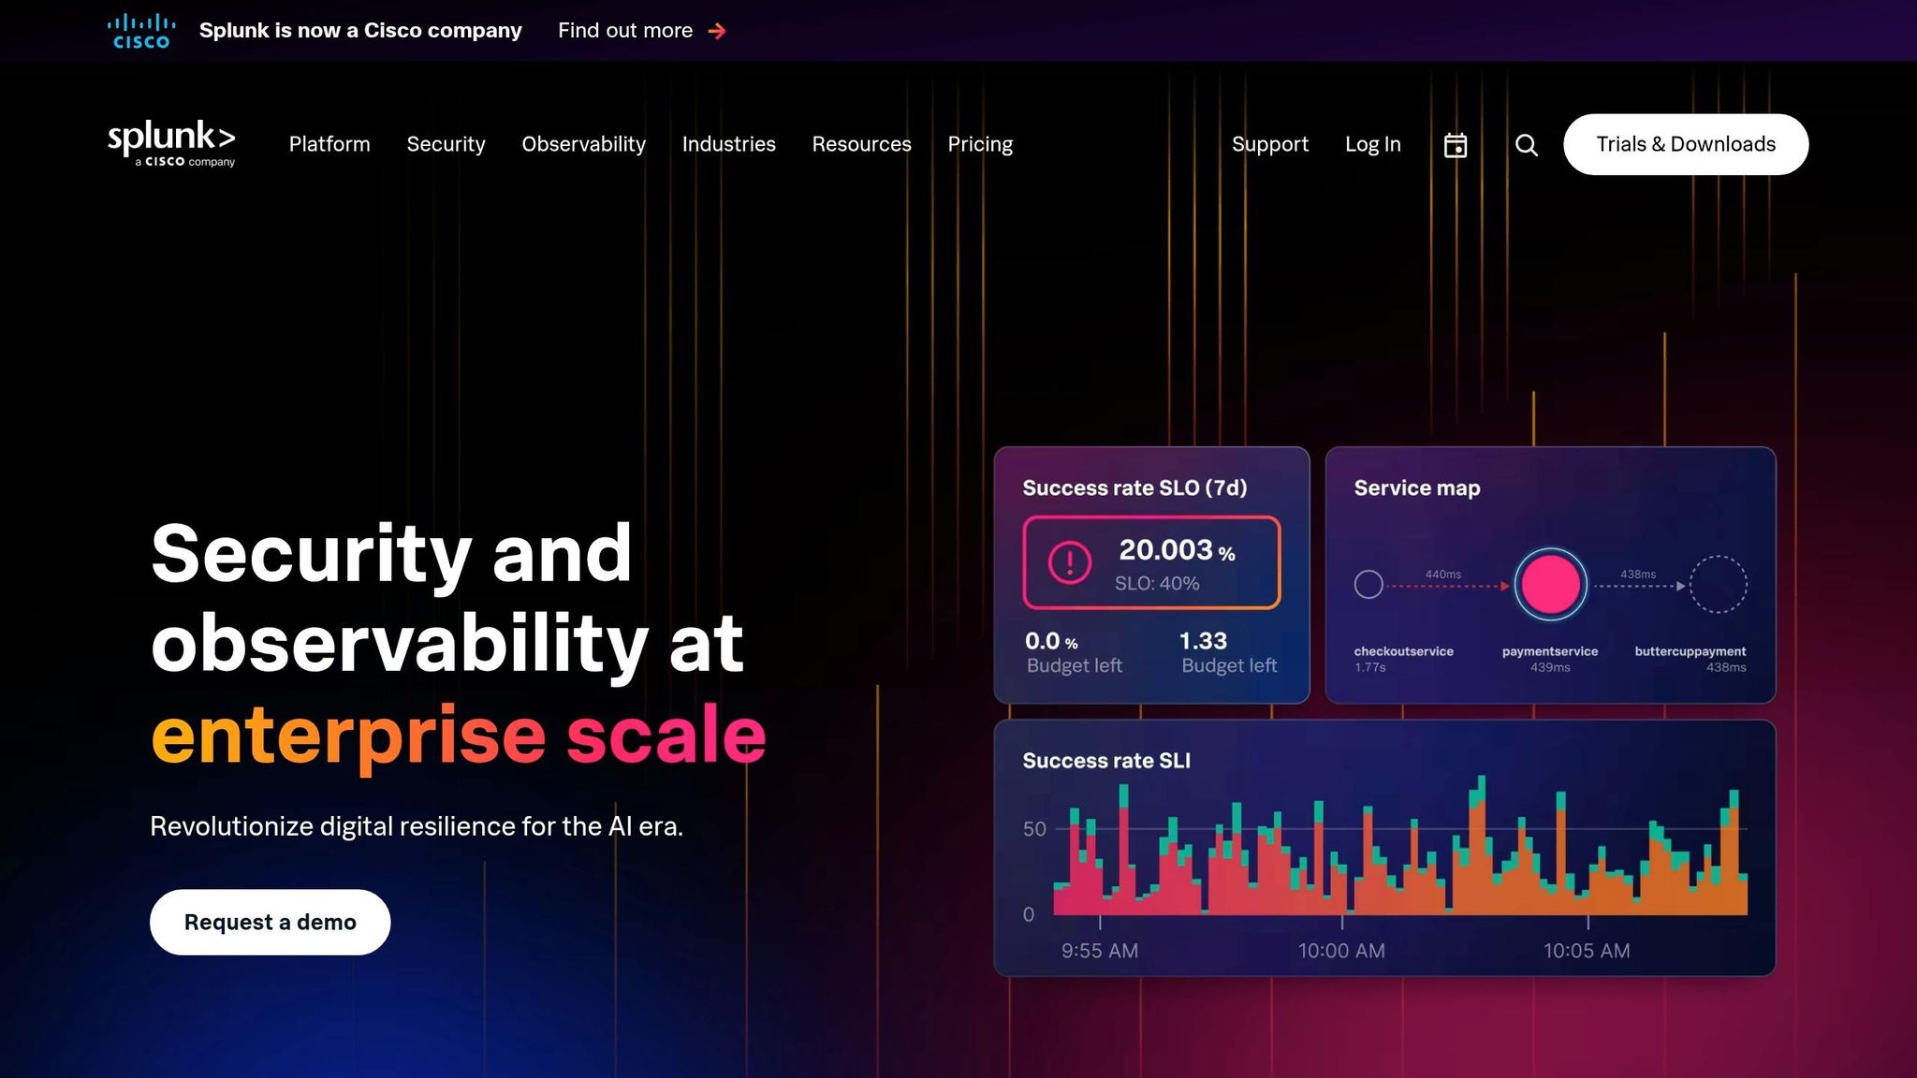
Task: Expand the Platform navigation dropdown
Action: pos(329,144)
